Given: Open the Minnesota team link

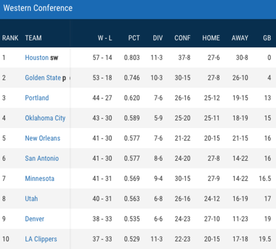Looking at the screenshot, I should click(40, 179).
